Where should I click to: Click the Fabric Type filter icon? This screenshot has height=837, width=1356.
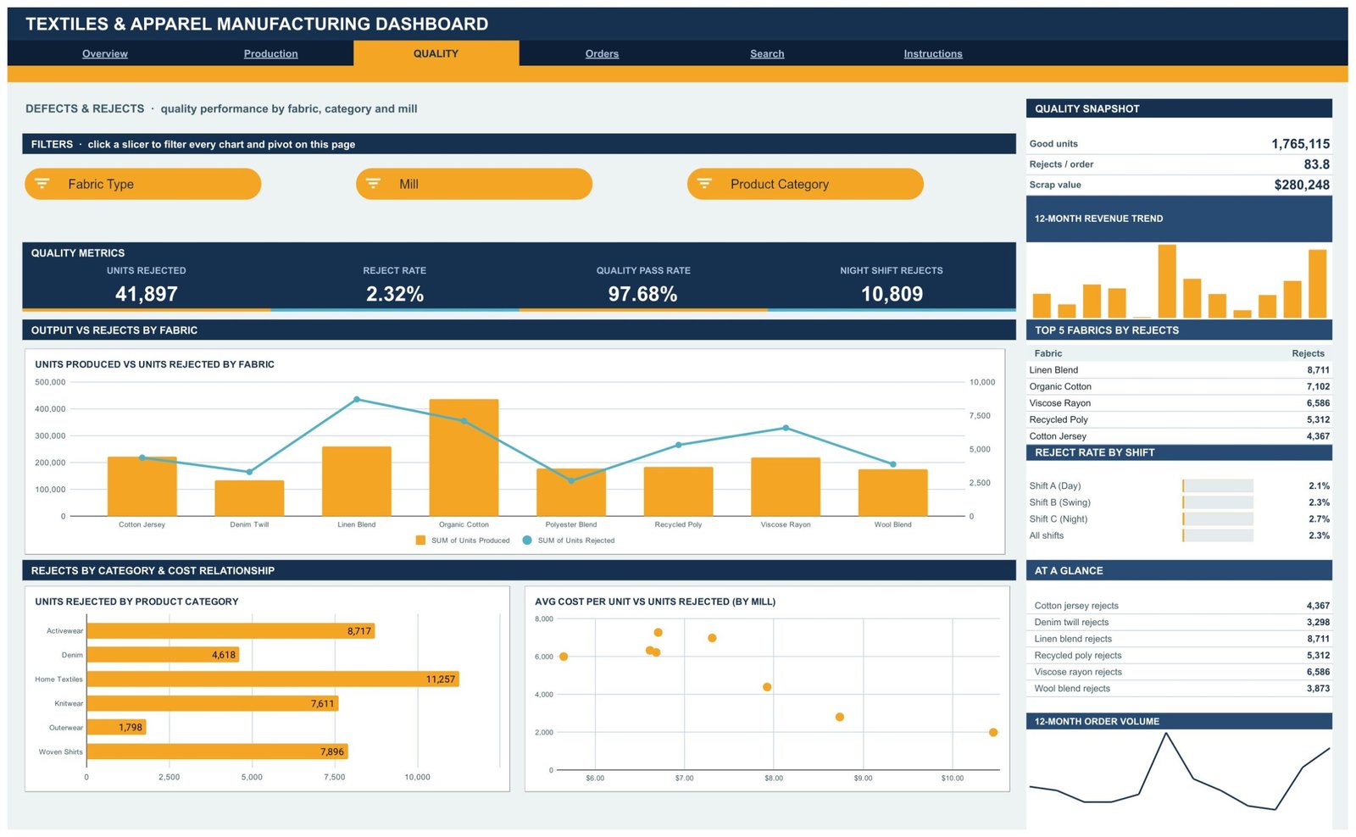coord(42,184)
